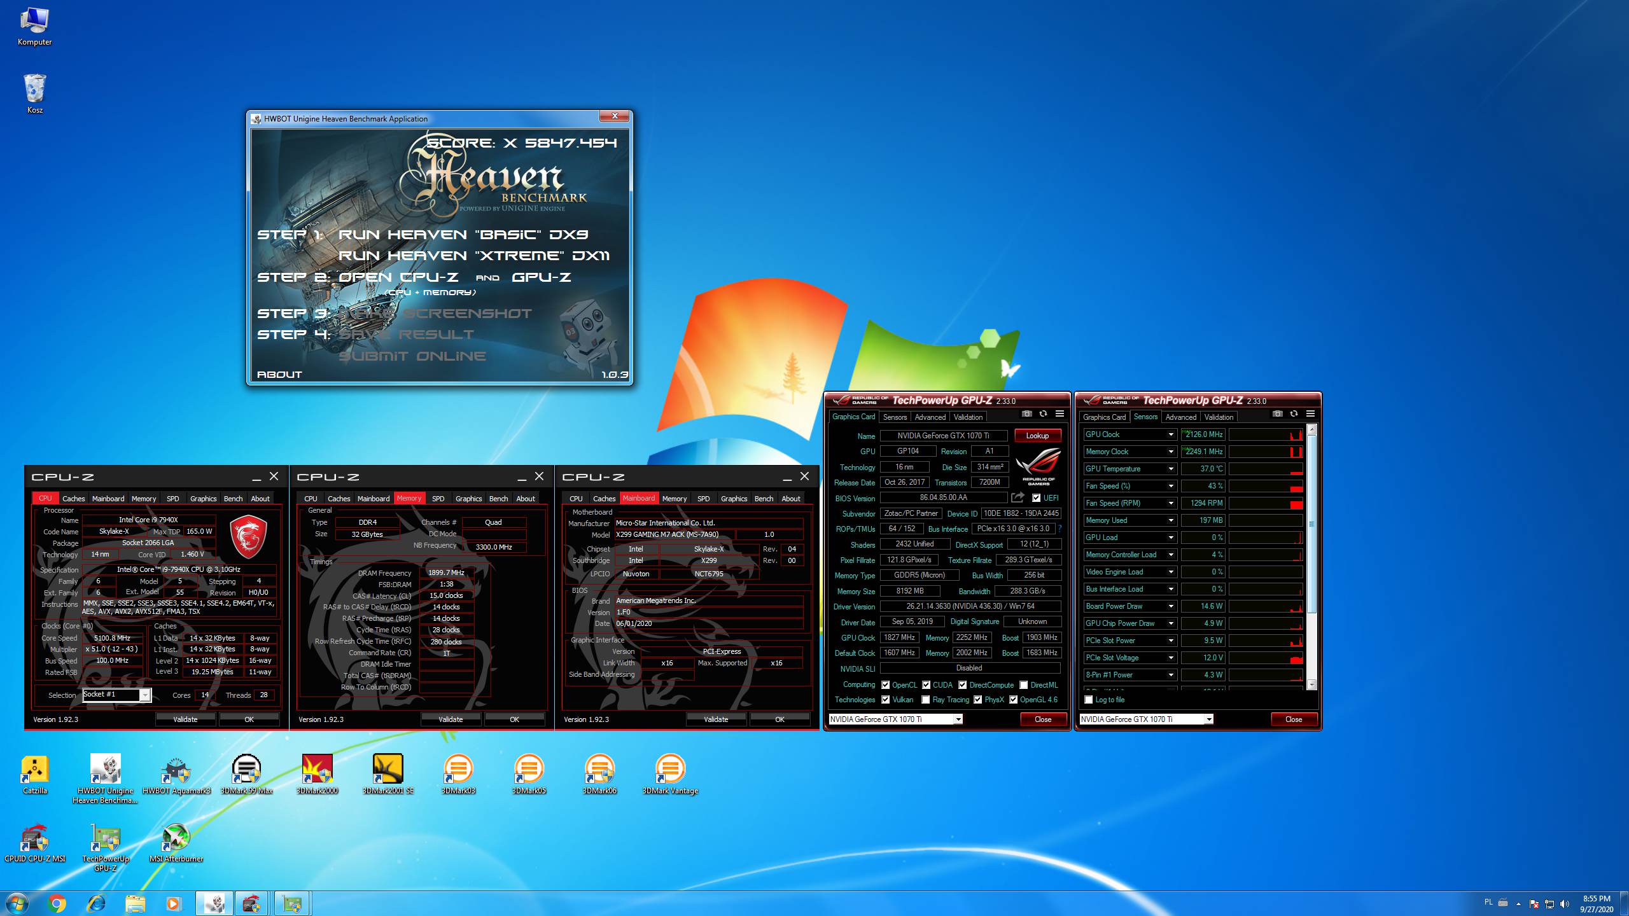Viewport: 1629px width, 916px height.
Task: Launch TechPowerUp GPU-Z desktop shortcut
Action: (x=106, y=847)
